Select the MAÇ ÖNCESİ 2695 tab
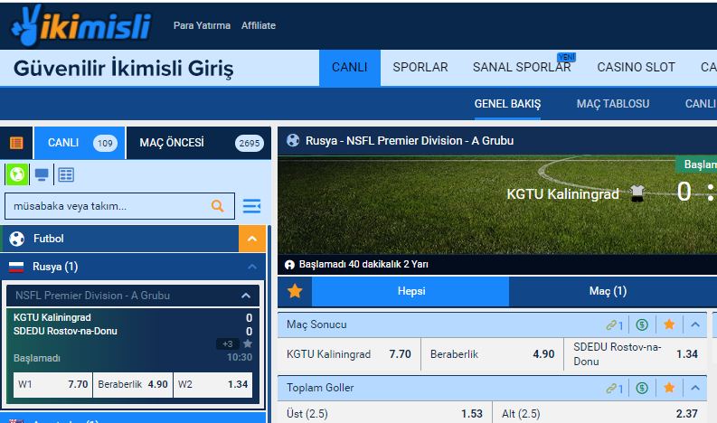The width and height of the screenshot is (717, 423). pyautogui.click(x=198, y=143)
